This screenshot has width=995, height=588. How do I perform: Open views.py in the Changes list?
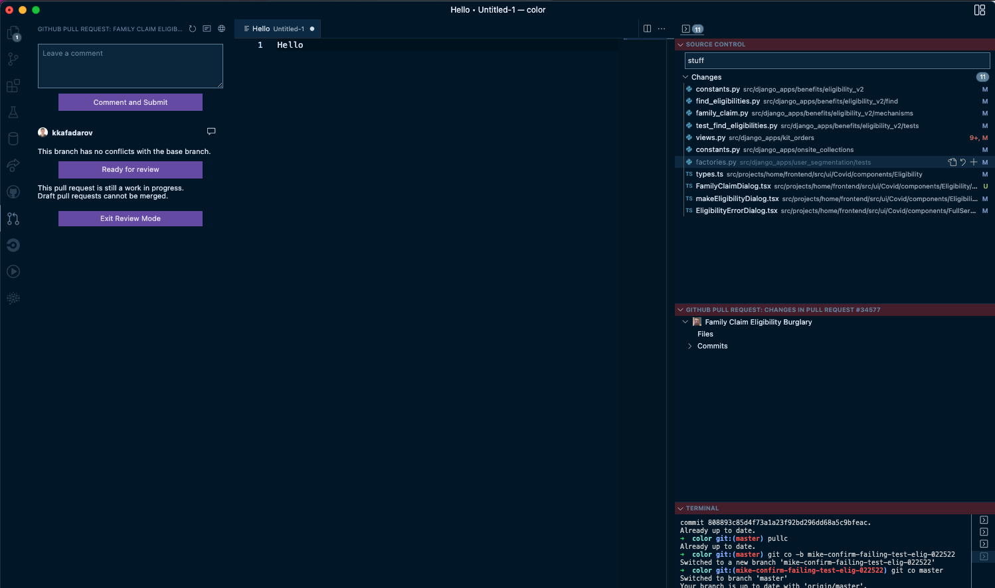tap(835, 138)
